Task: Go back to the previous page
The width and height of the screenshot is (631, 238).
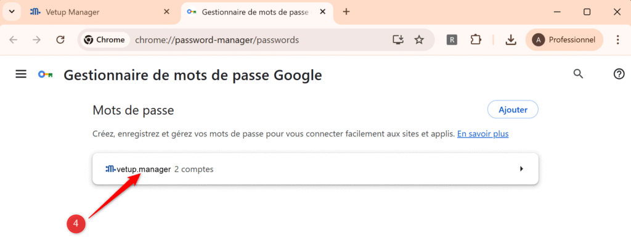Action: [14, 39]
